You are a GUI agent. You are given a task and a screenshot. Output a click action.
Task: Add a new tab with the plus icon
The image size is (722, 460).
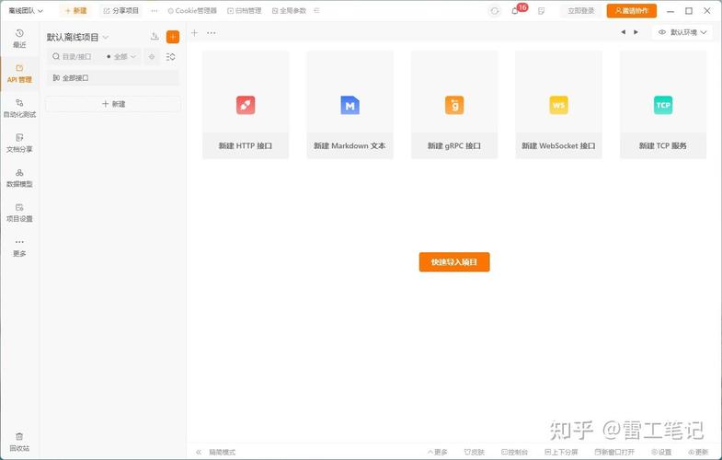[x=195, y=33]
